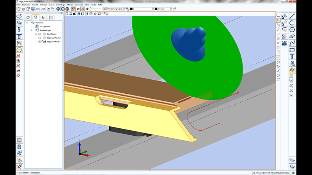Screen dimensions: 312x175
Task: Step simulation backward with left arrow
Action: [78, 9]
